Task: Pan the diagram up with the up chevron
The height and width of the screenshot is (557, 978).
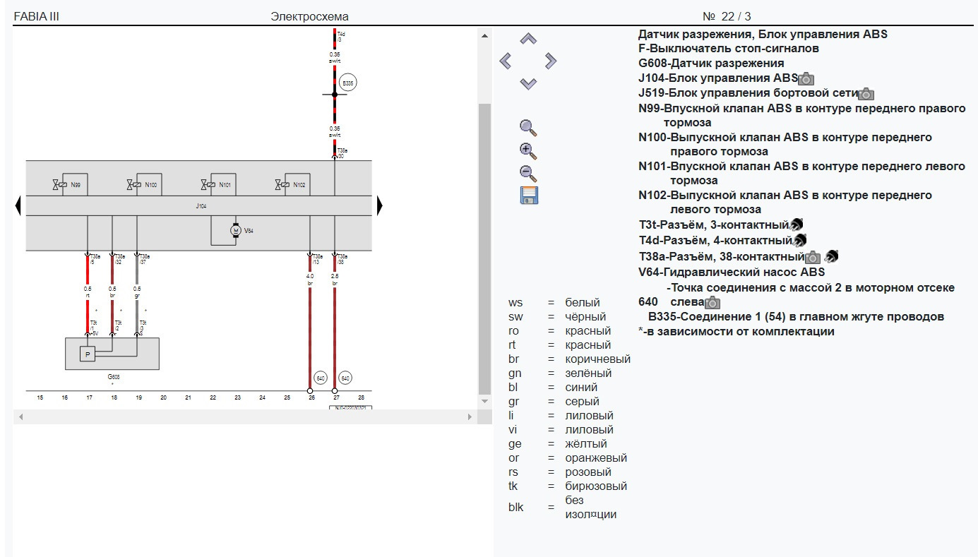Action: tap(528, 39)
